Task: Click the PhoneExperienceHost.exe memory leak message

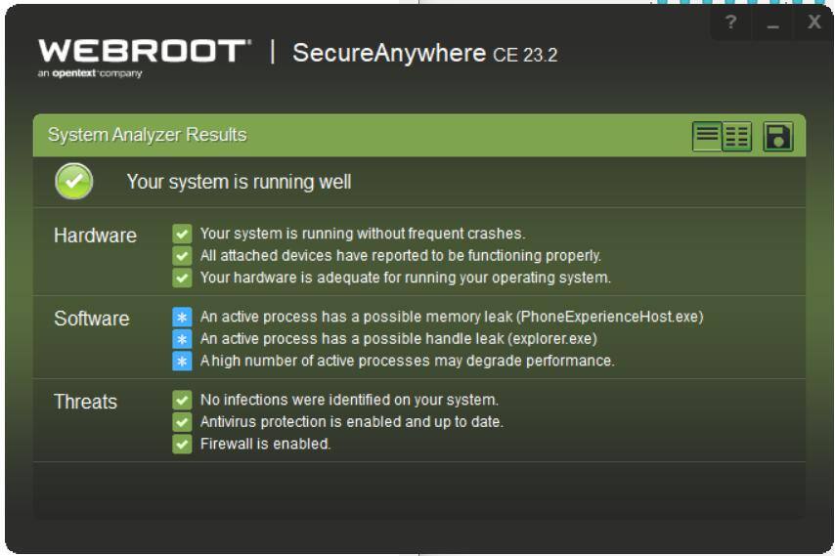Action: click(x=452, y=317)
